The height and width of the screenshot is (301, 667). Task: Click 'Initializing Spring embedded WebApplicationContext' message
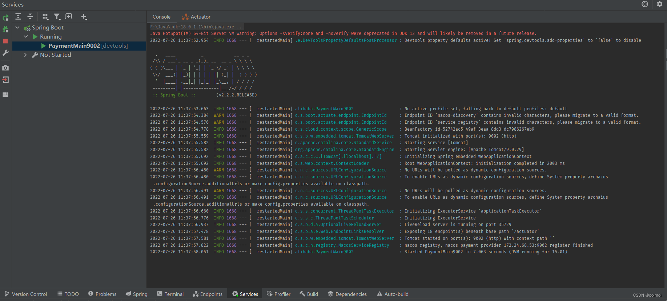[x=468, y=157]
